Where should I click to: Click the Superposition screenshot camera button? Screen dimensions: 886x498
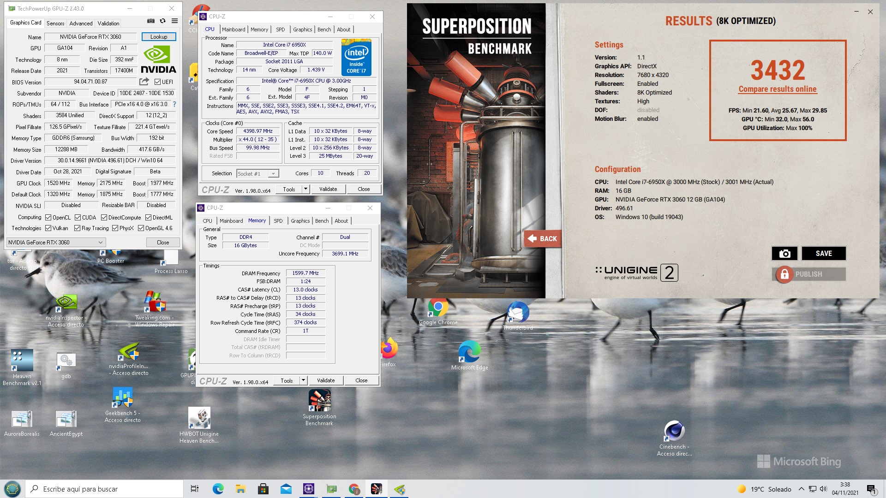click(784, 253)
